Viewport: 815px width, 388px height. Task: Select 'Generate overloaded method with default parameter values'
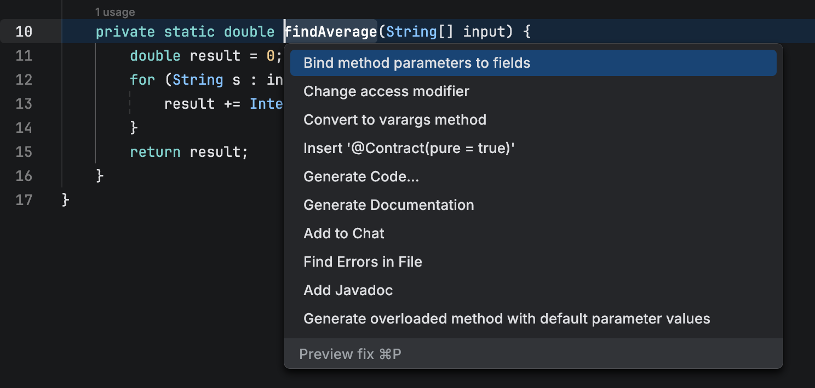pyautogui.click(x=507, y=319)
